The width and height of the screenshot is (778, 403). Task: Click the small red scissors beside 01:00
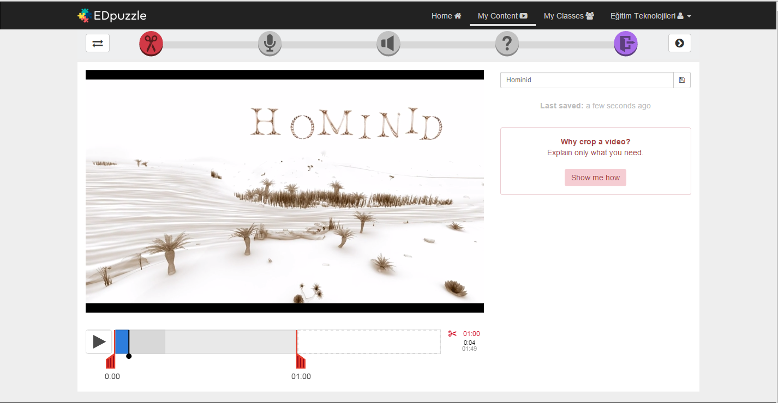click(452, 334)
